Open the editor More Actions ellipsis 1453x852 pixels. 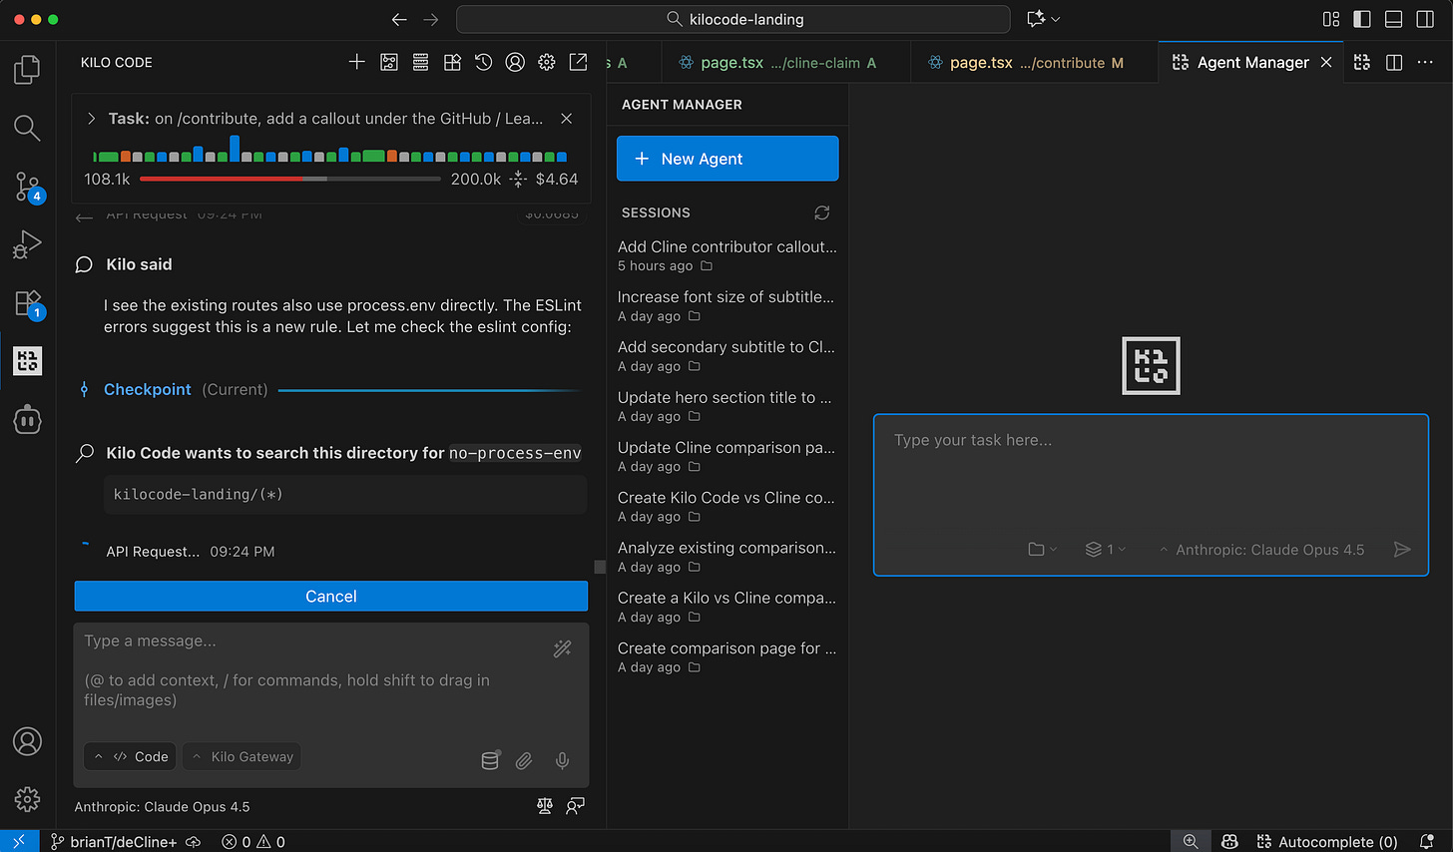(1425, 62)
